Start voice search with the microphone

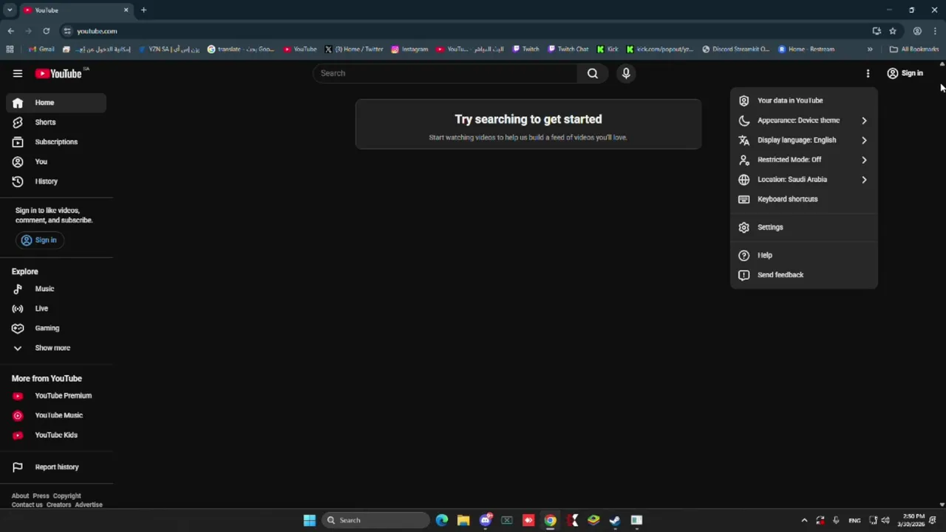[x=626, y=73]
